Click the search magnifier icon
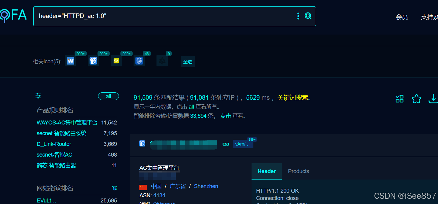The image size is (438, 204). point(308,16)
